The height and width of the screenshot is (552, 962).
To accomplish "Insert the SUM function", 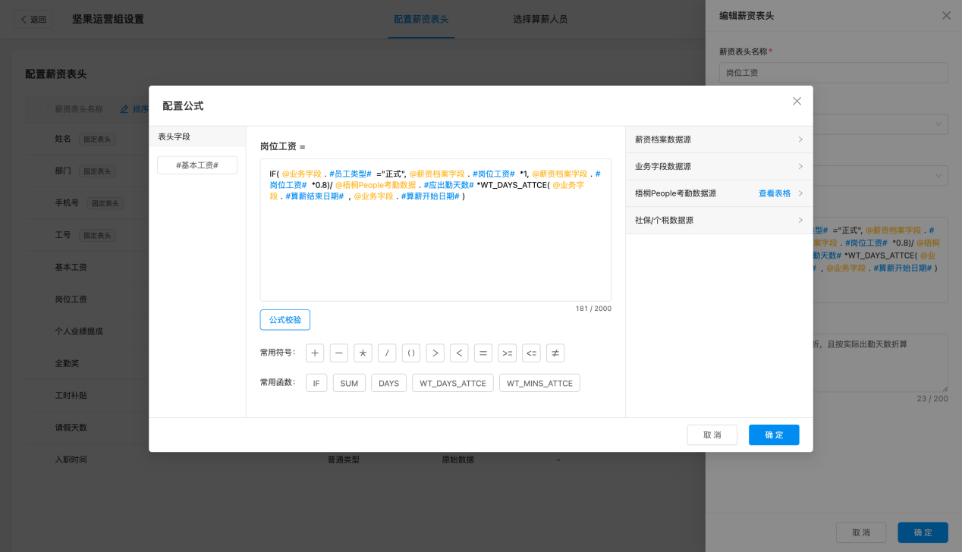I will point(349,383).
